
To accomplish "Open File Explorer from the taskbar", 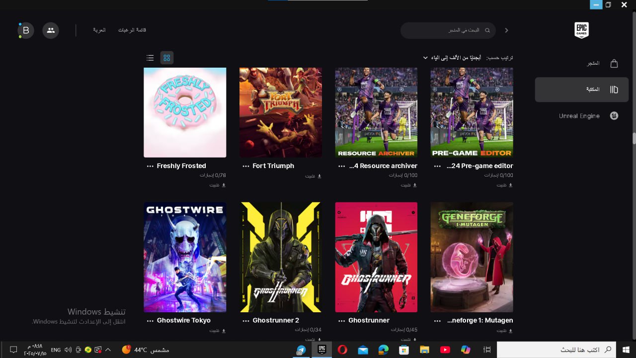I will click(x=424, y=350).
